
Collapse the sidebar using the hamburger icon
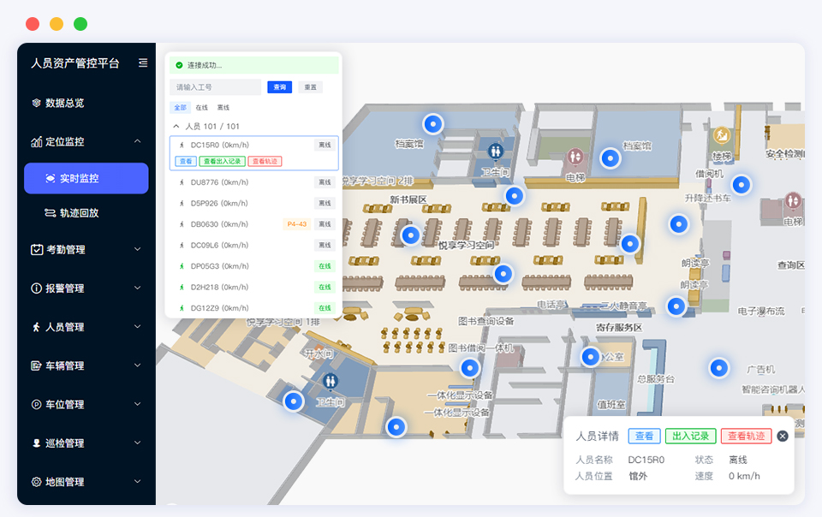pyautogui.click(x=143, y=62)
